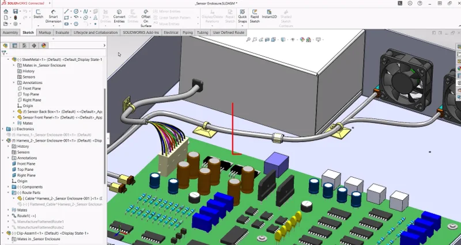Open the FeatureManager design tree tab
This screenshot has height=245, width=461.
point(5,45)
